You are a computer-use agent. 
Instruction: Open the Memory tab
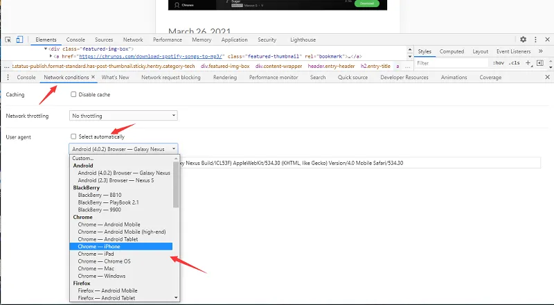[x=202, y=40]
